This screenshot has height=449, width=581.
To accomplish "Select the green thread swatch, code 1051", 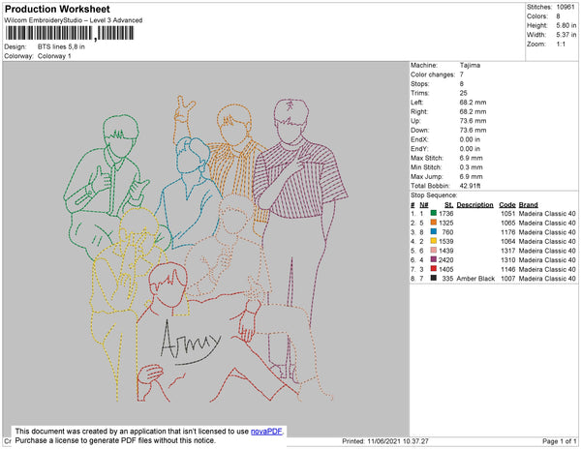I will tap(434, 213).
